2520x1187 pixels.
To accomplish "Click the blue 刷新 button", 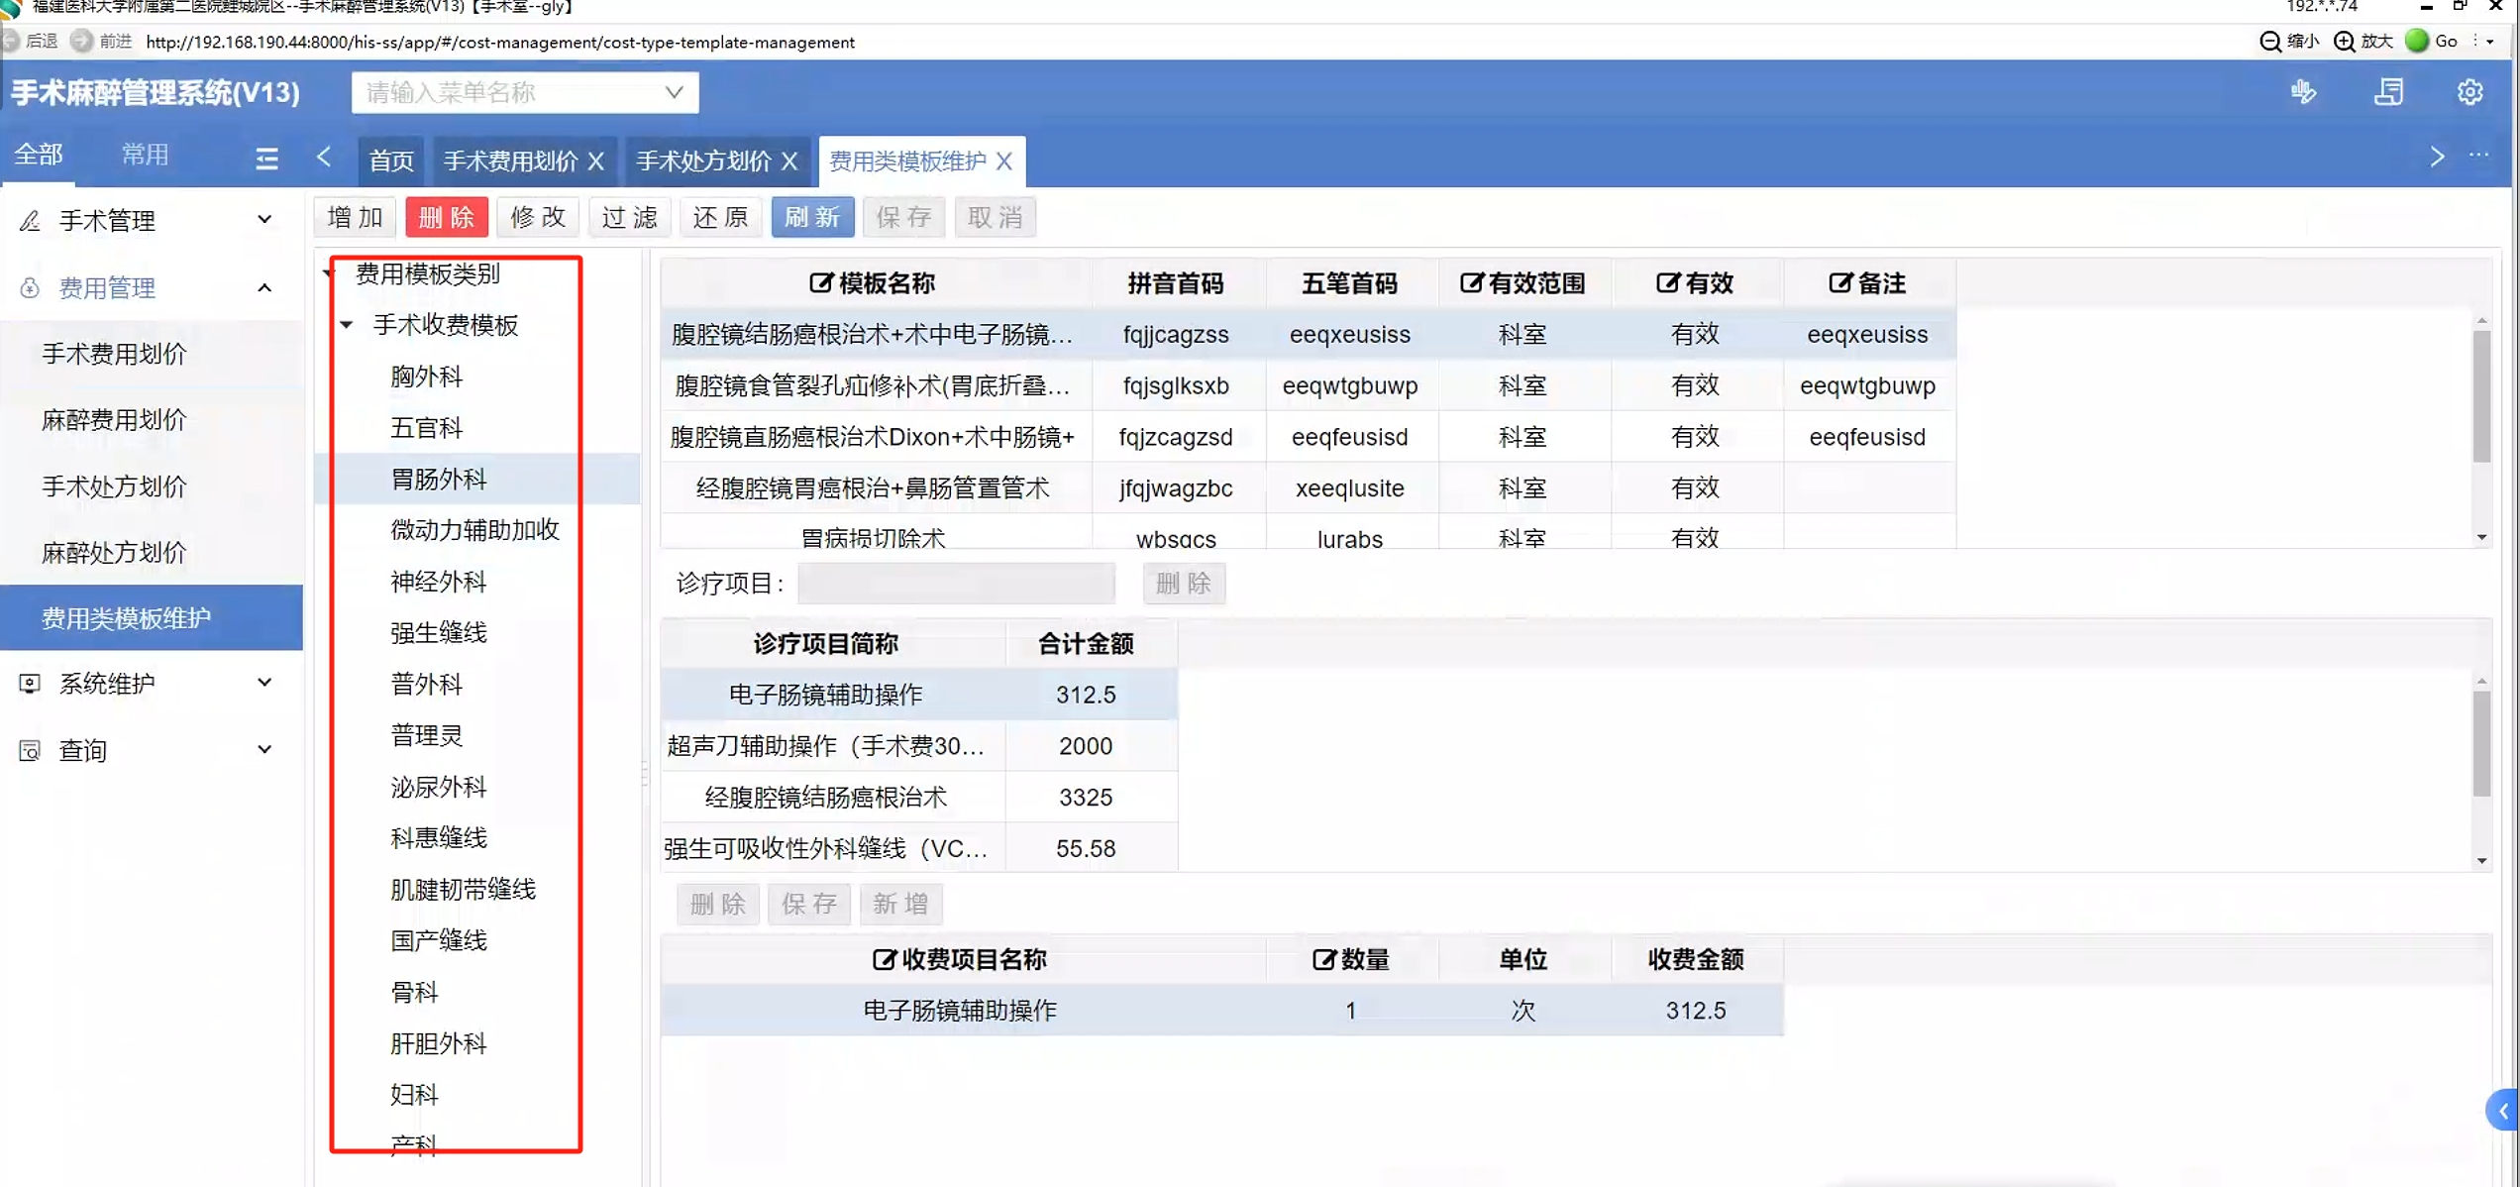I will [812, 217].
